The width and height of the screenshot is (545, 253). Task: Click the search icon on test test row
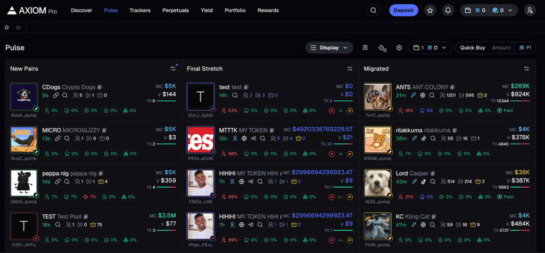tap(235, 95)
